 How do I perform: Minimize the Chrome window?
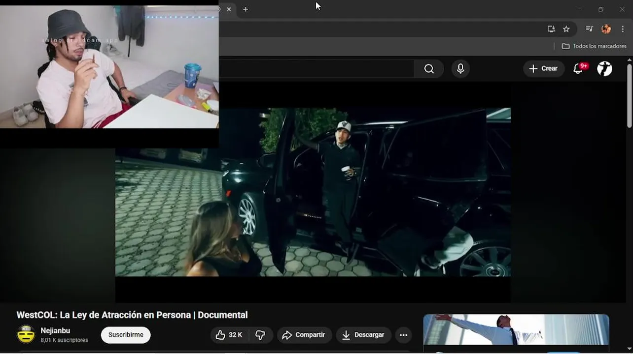[580, 9]
